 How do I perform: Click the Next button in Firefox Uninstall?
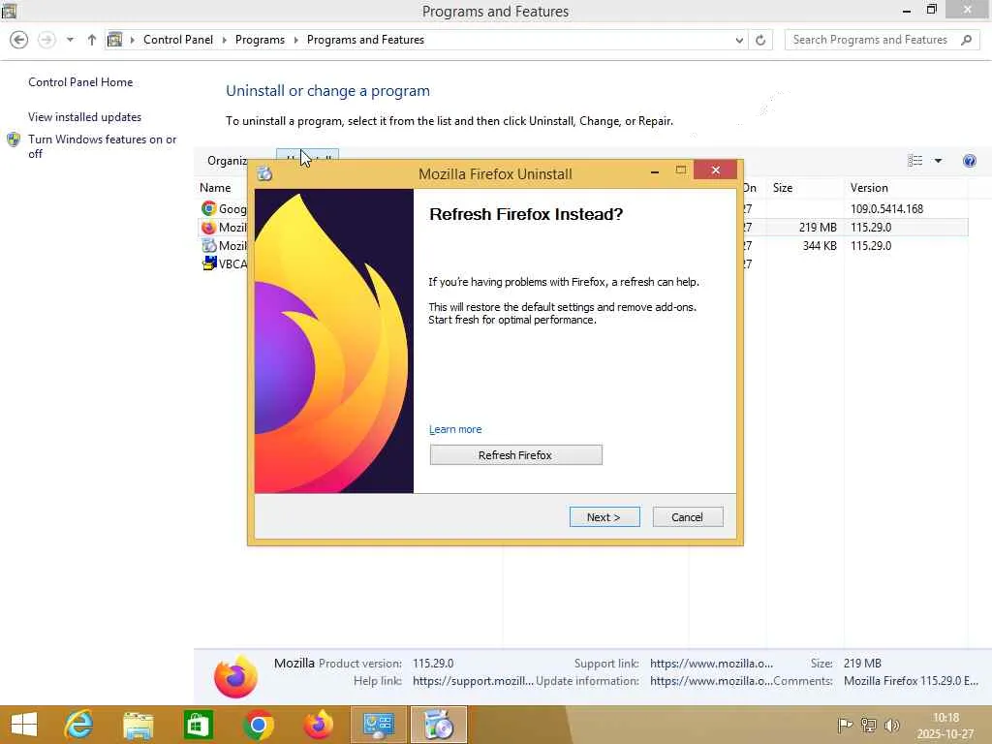604,517
